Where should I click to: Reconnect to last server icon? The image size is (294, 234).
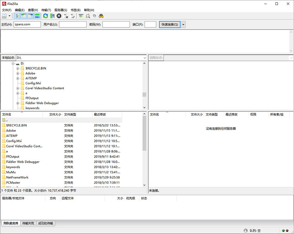click(x=73, y=16)
